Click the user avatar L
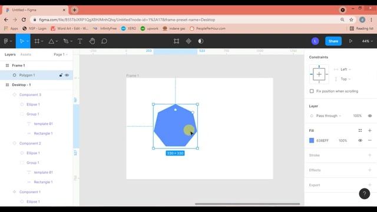The height and width of the screenshot is (212, 377). click(x=315, y=41)
